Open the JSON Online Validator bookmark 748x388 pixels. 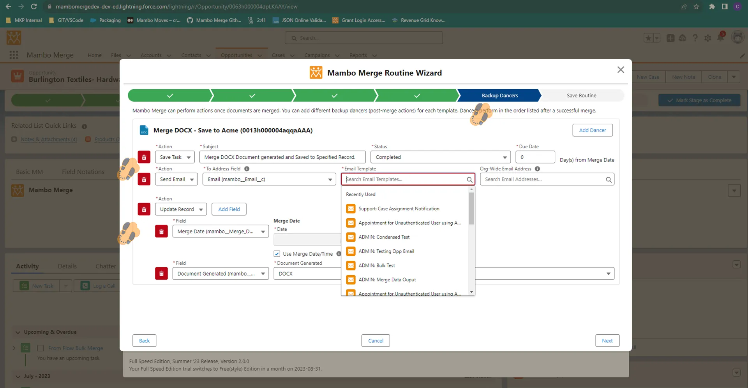[x=299, y=20]
